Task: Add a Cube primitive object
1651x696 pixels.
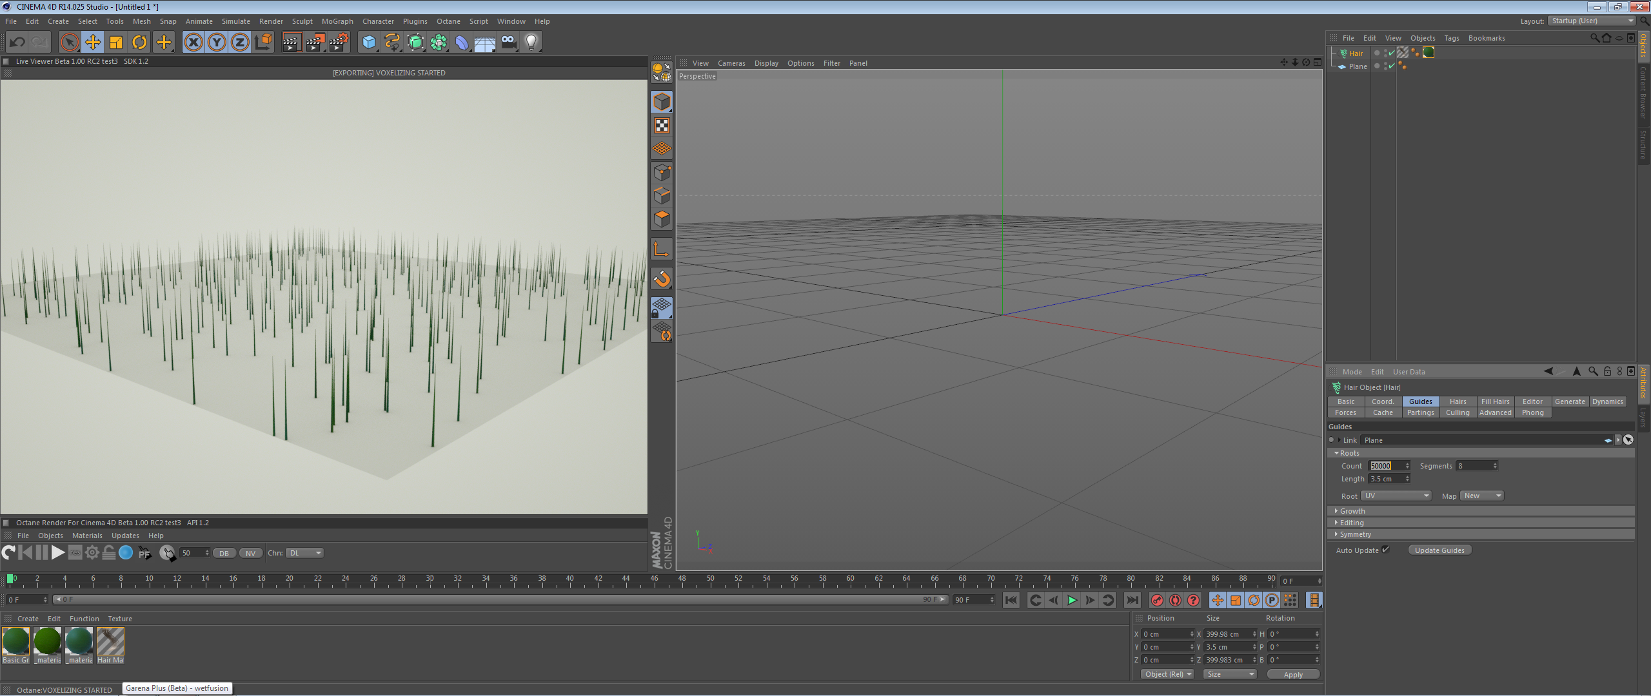Action: tap(369, 43)
